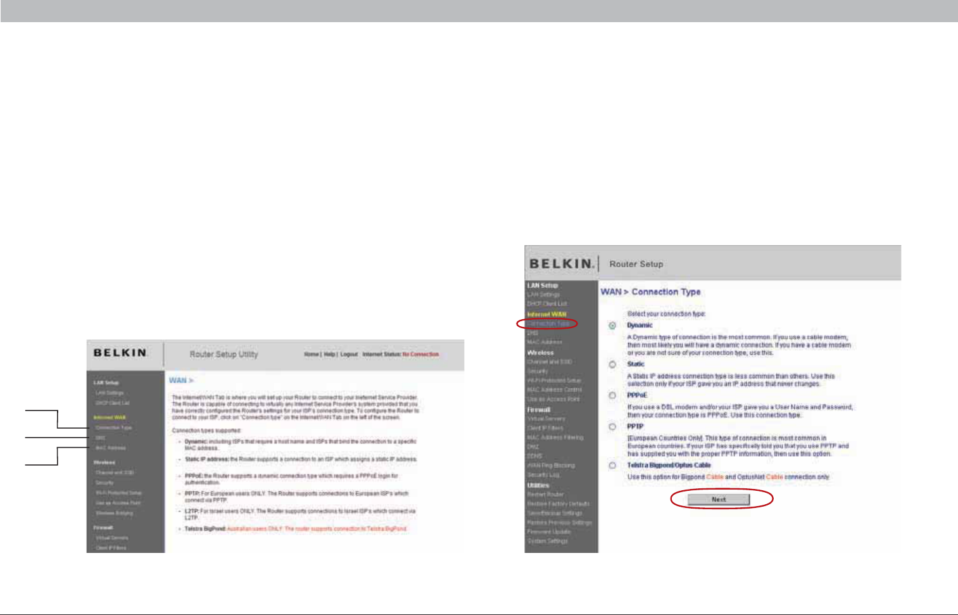Click Belkin logo on Router Setup Utility page
The height and width of the screenshot is (615, 958).
(x=120, y=353)
